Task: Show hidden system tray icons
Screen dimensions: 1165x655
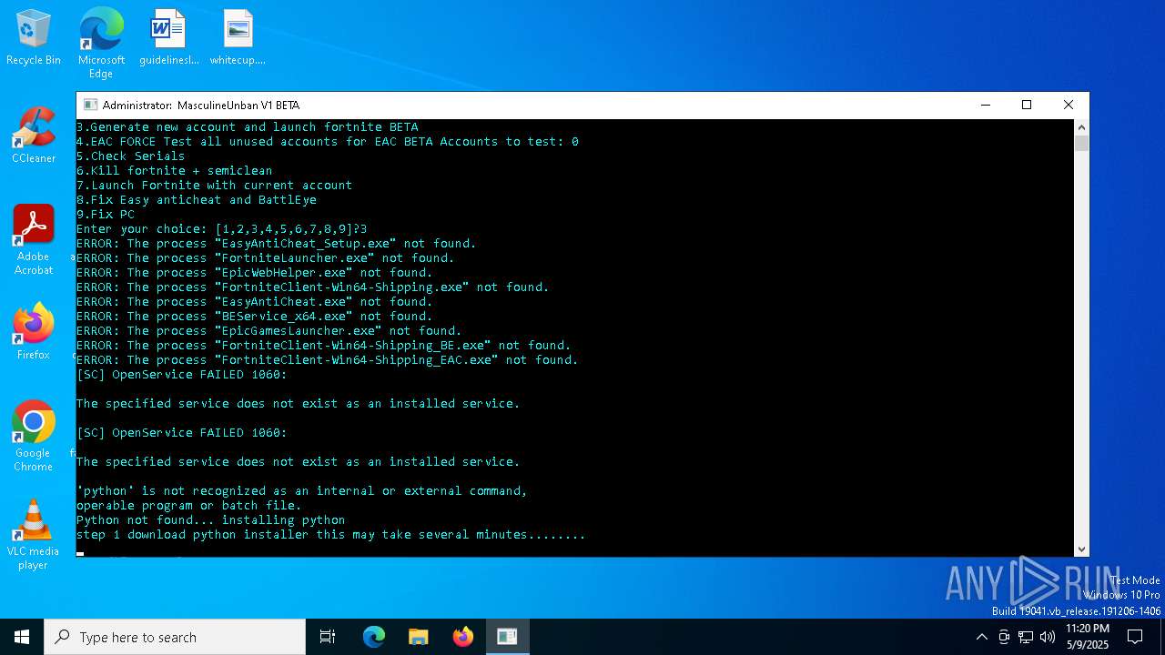Action: pos(981,637)
